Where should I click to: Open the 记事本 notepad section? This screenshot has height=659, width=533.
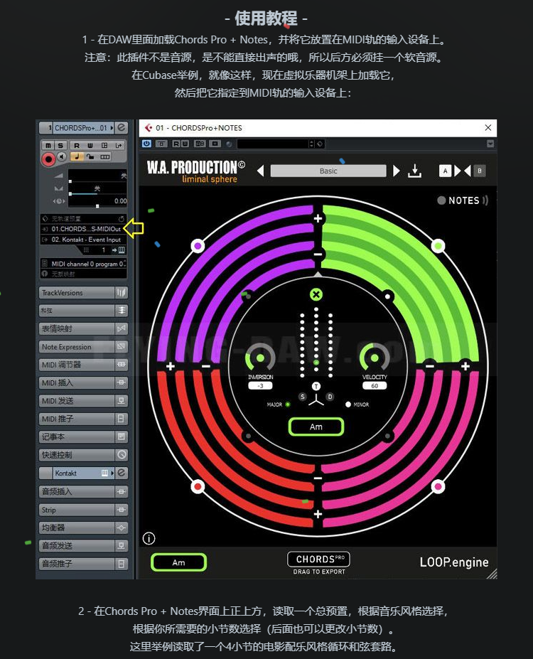(x=83, y=437)
